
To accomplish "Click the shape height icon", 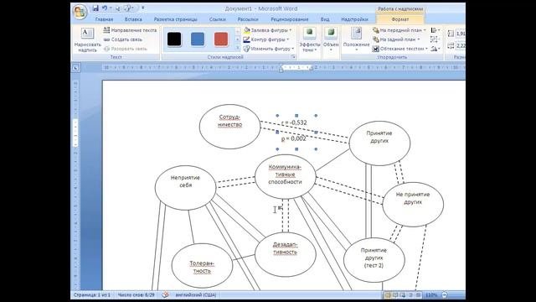I will 451,34.
